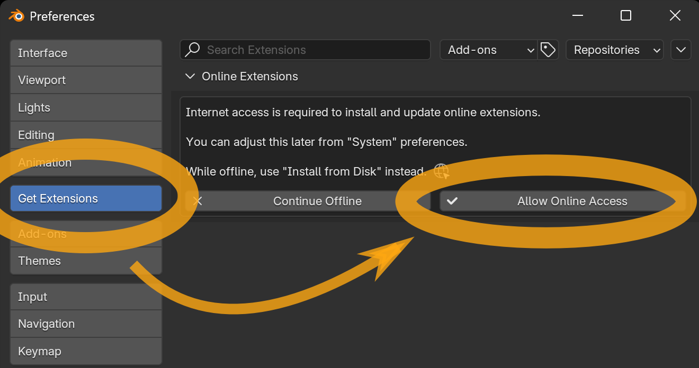Switch to the Interface preferences tab
Viewport: 699px width, 368px height.
click(x=86, y=53)
